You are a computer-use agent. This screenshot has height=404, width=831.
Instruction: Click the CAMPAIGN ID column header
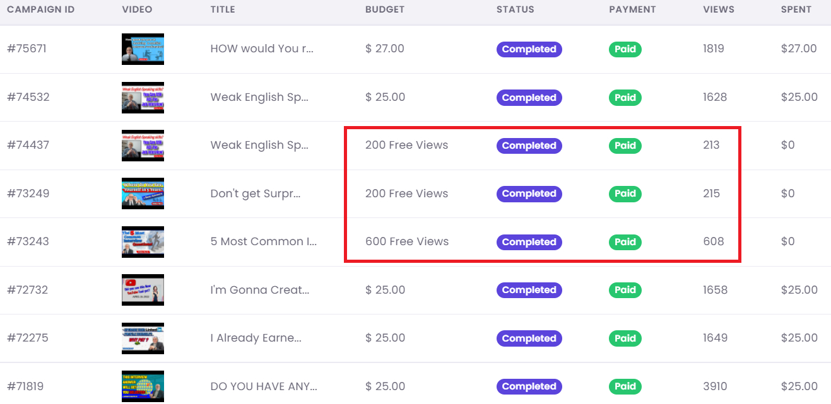41,9
